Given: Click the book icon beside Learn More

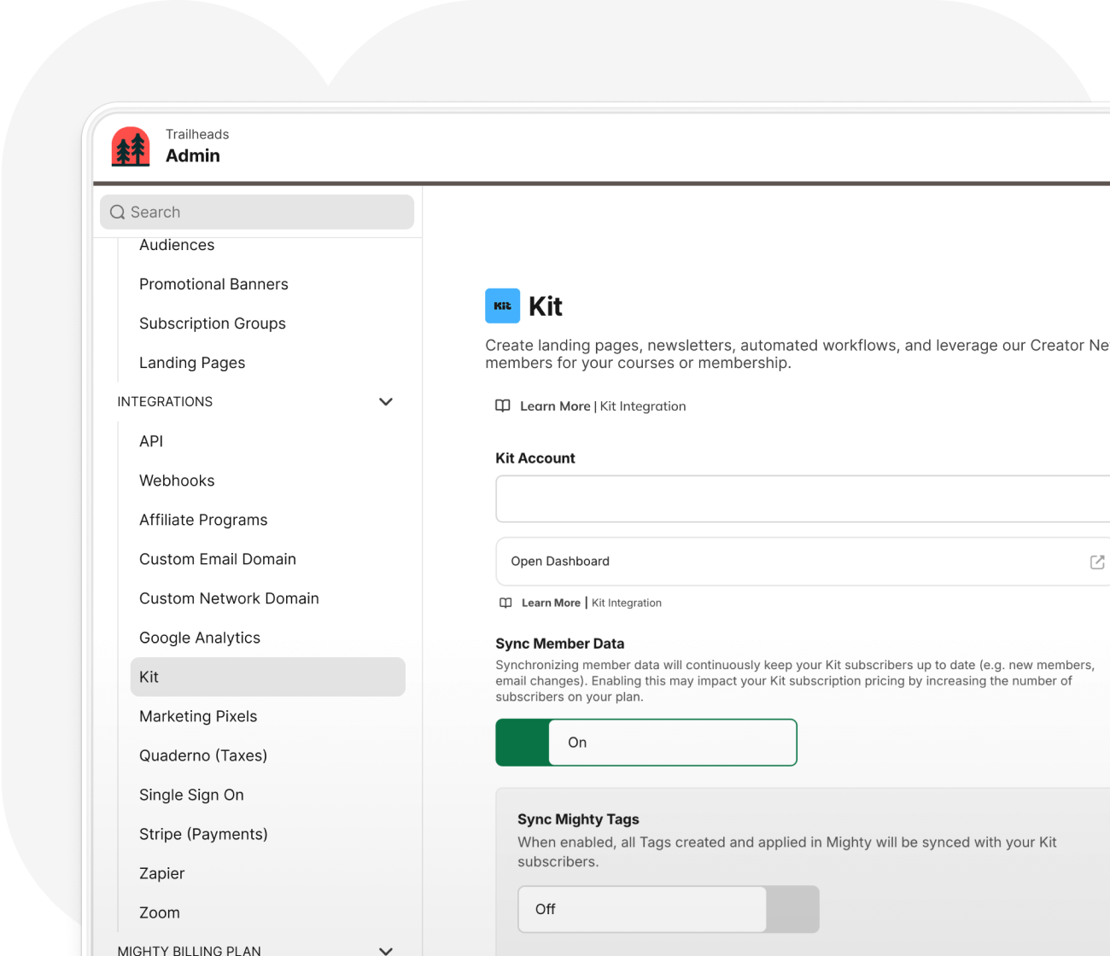Looking at the screenshot, I should (503, 405).
